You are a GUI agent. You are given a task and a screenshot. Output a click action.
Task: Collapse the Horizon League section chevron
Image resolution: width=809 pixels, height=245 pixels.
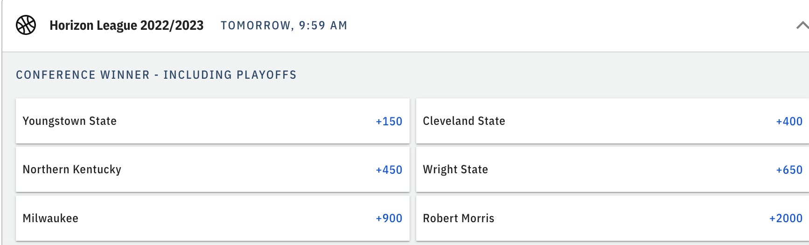[x=802, y=25]
